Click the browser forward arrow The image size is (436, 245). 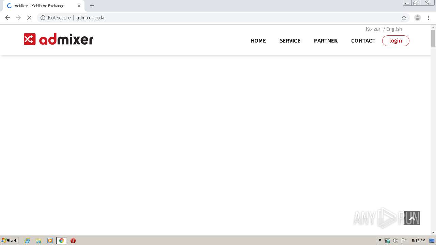point(18,18)
